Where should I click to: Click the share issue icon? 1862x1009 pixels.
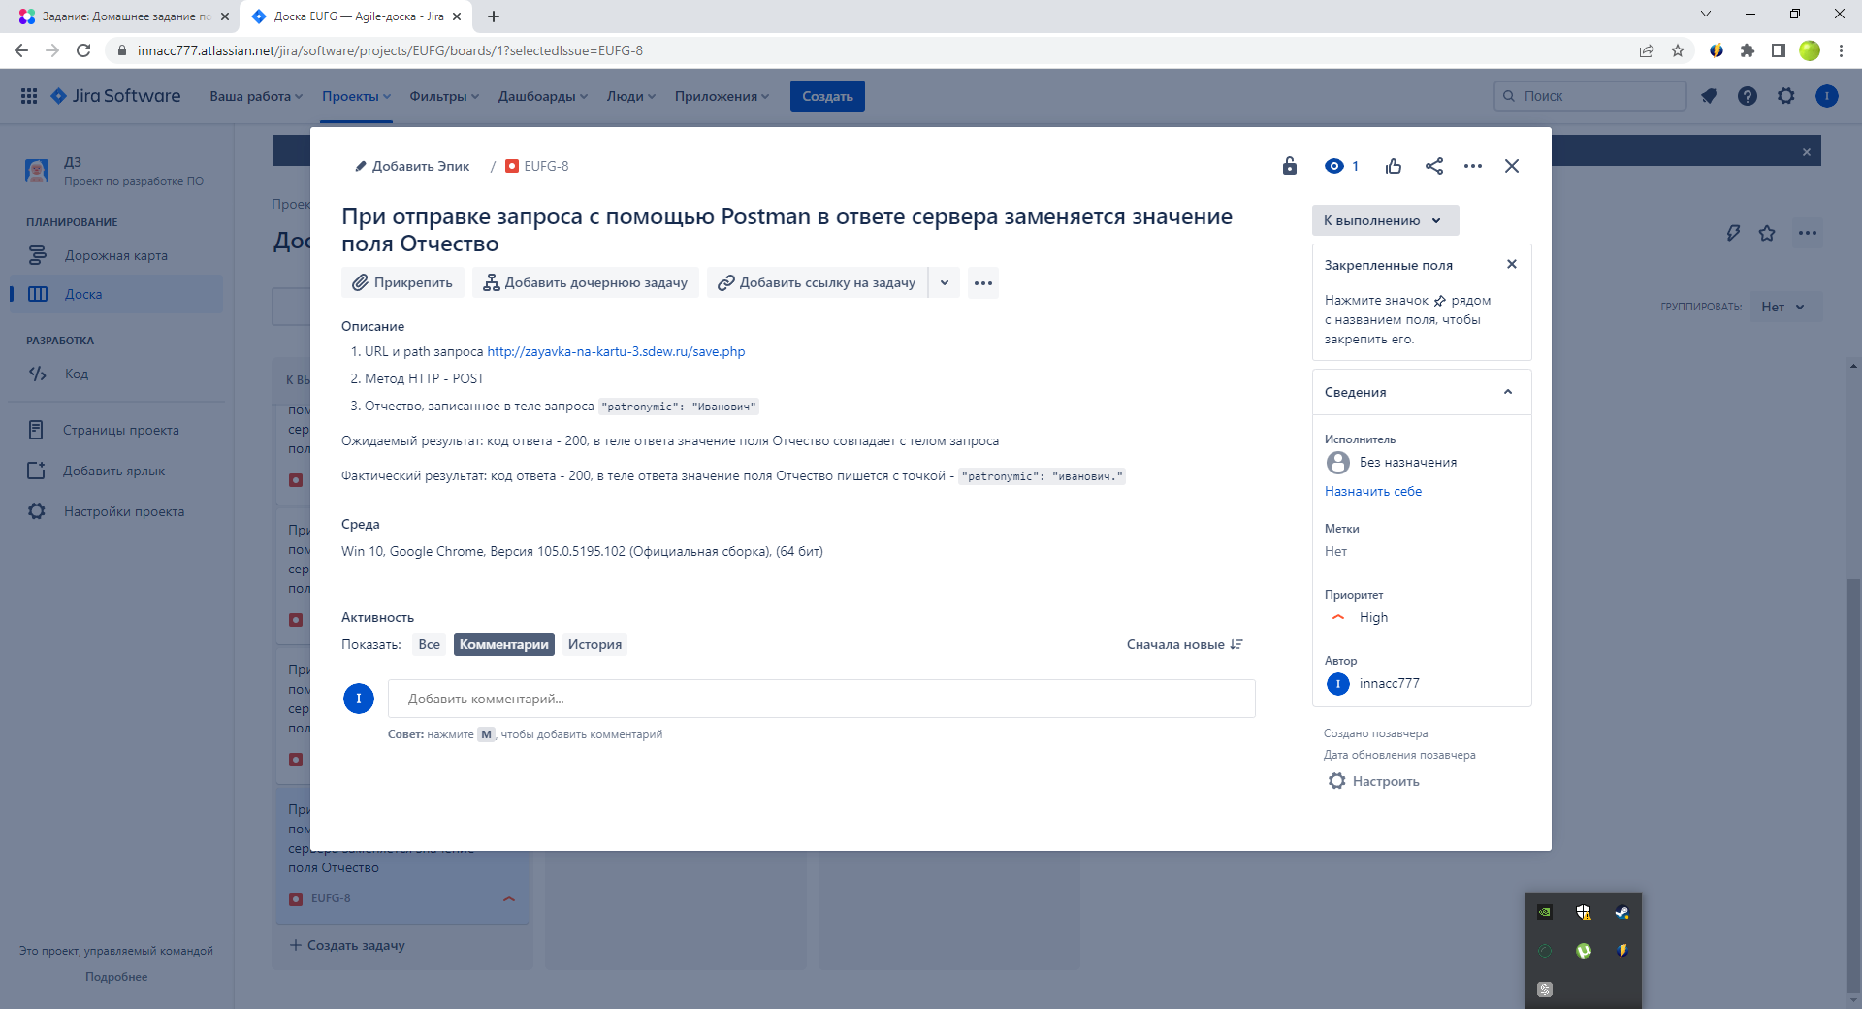point(1434,166)
